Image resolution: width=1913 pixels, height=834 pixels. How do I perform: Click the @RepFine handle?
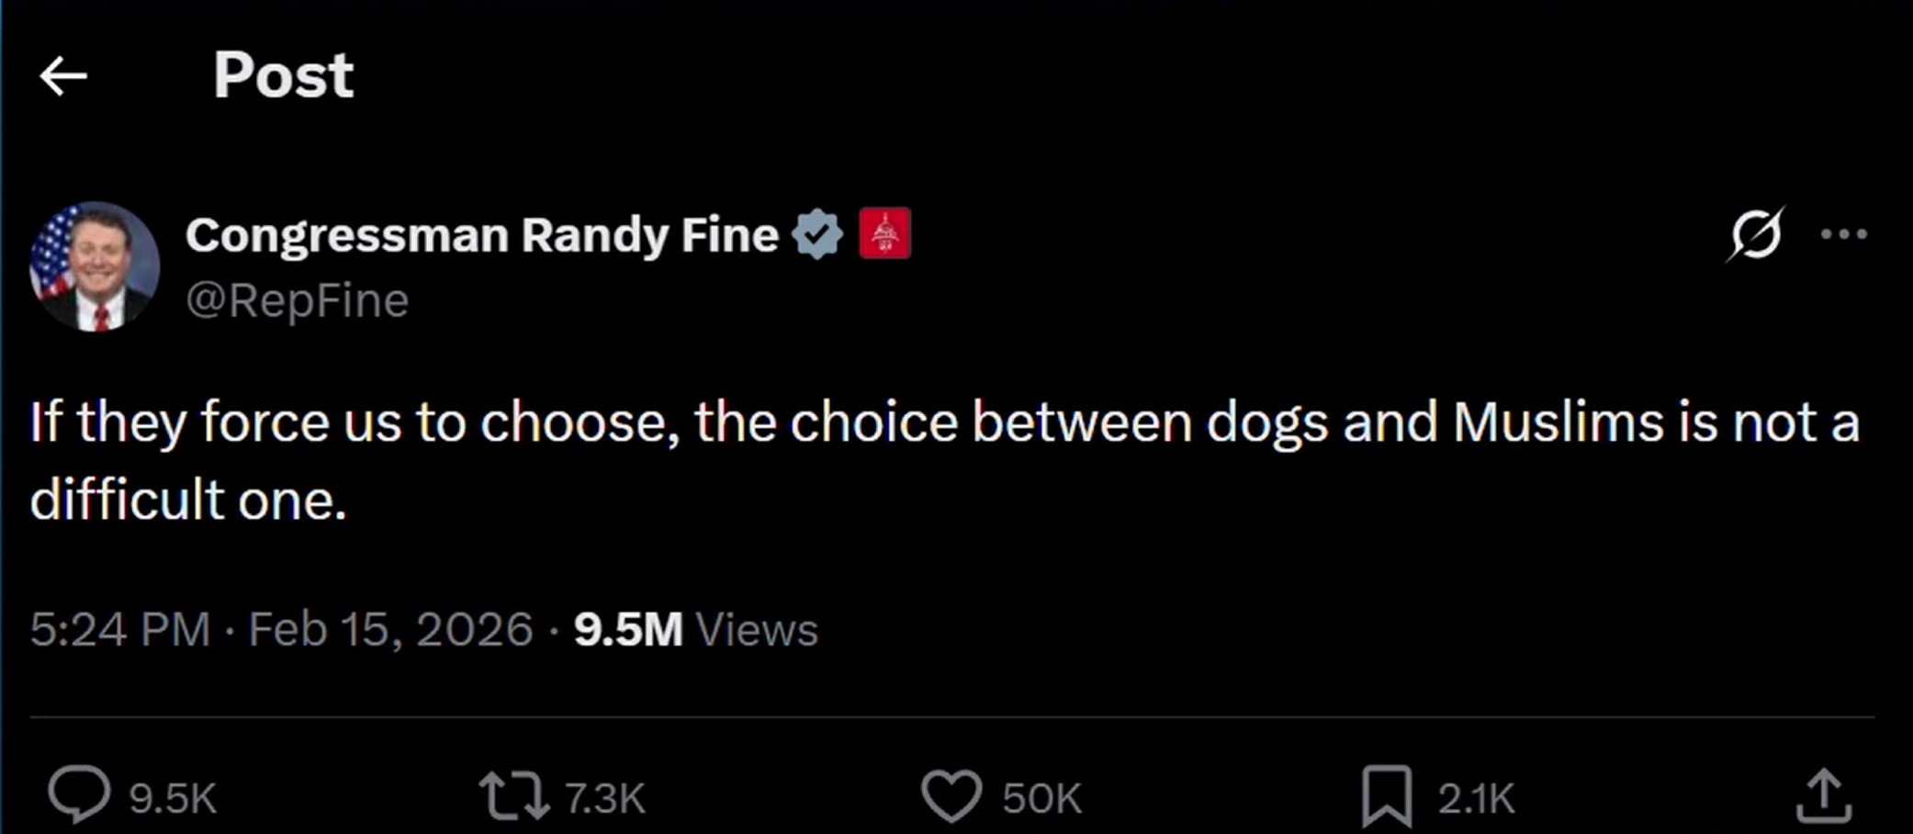297,300
